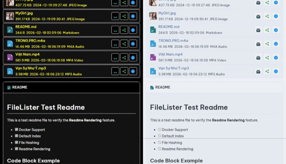The height and width of the screenshot is (164, 286).
Task: Download MyGirl.jpg in the light panel
Action: (x=258, y=16)
